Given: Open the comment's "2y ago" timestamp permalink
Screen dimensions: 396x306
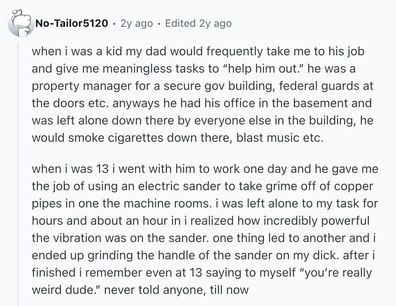Looking at the screenshot, I should coord(137,23).
